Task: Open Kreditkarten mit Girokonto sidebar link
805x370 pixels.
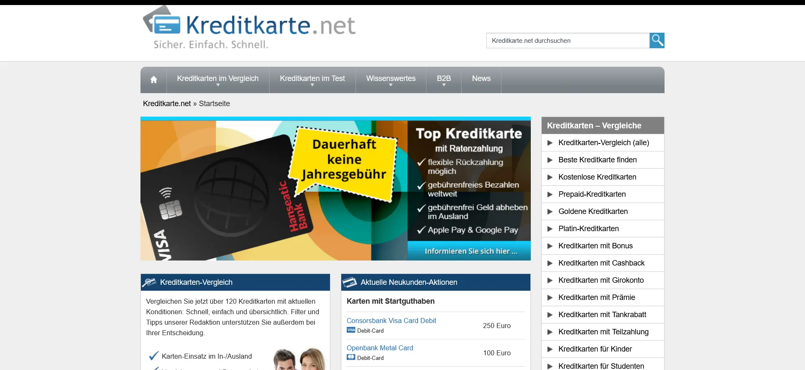Action: point(601,280)
